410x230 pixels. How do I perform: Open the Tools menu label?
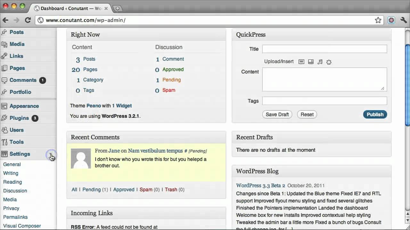point(17,142)
